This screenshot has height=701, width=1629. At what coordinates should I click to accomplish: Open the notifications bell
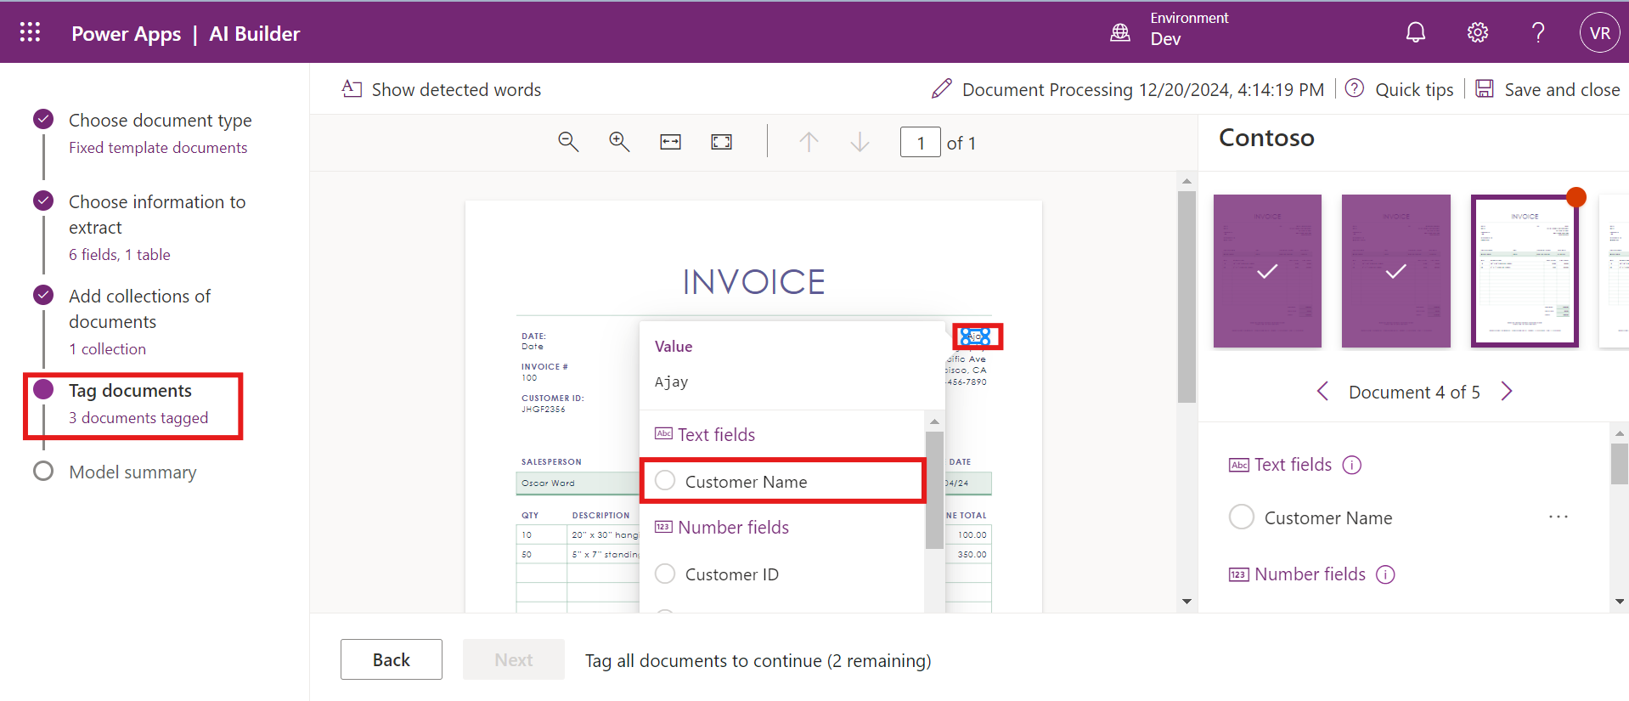(x=1415, y=33)
